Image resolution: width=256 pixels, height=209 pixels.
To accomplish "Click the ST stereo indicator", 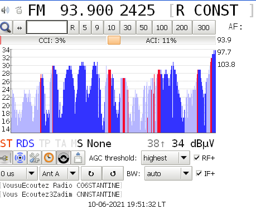I will coord(7,144).
